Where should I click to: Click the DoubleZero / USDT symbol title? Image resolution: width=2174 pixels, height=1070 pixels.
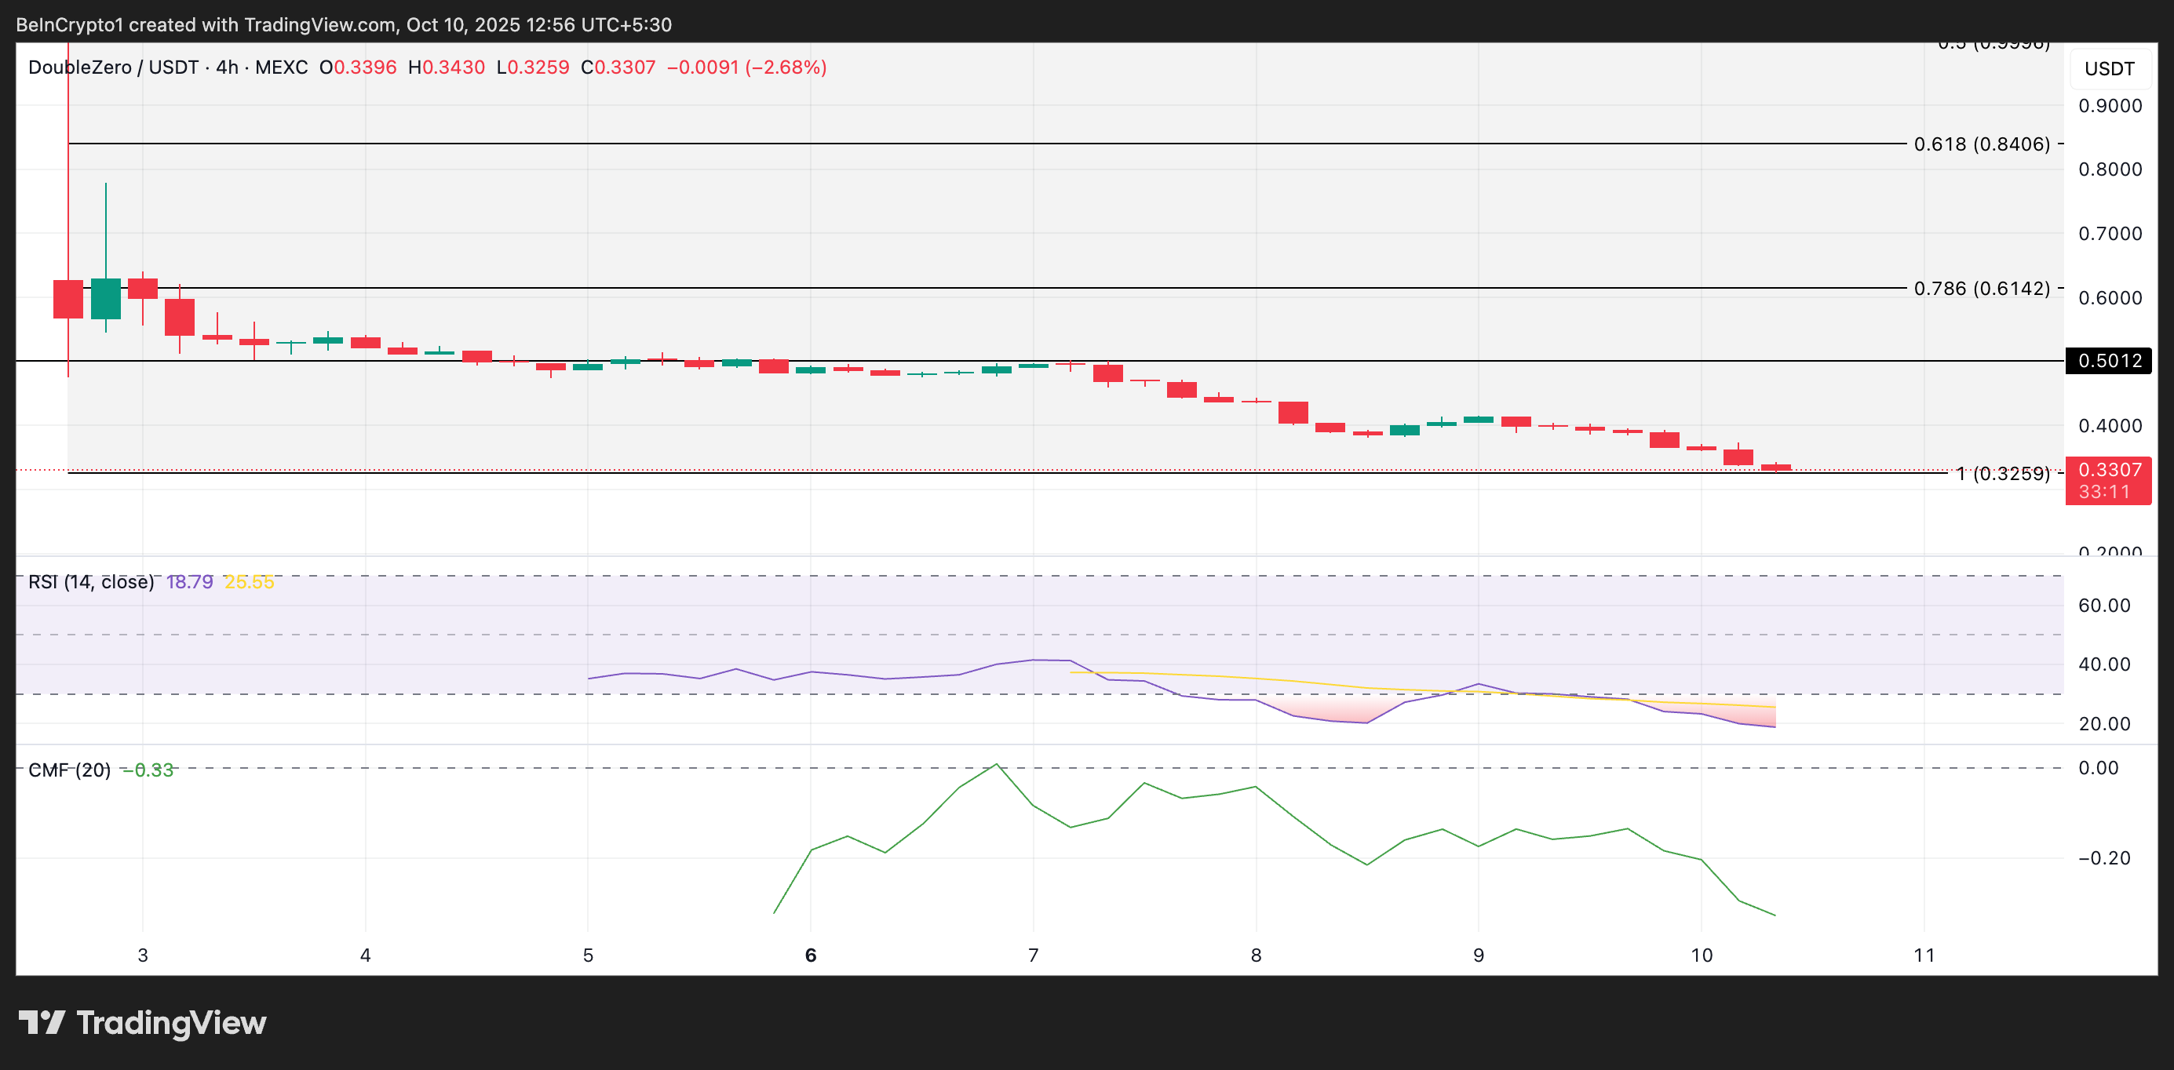point(113,67)
